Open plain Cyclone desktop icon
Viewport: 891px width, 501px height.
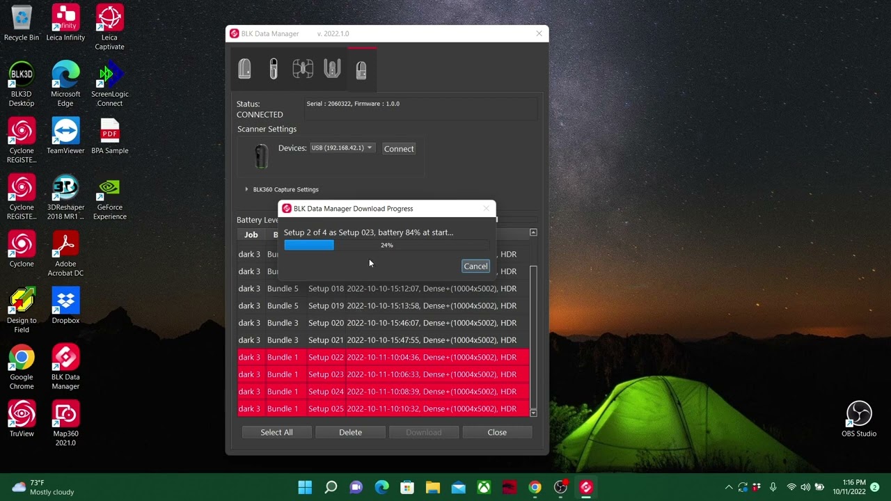point(22,249)
